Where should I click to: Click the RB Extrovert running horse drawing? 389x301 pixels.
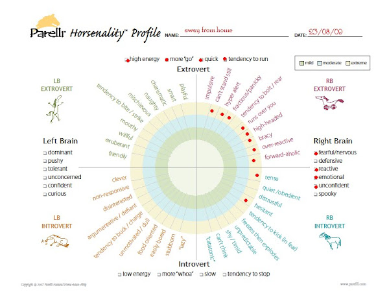pos(329,102)
